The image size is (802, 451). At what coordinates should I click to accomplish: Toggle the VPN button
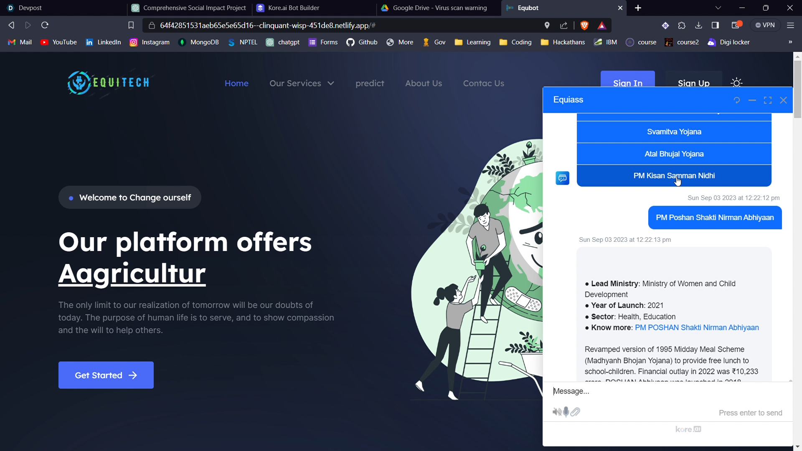(x=765, y=25)
